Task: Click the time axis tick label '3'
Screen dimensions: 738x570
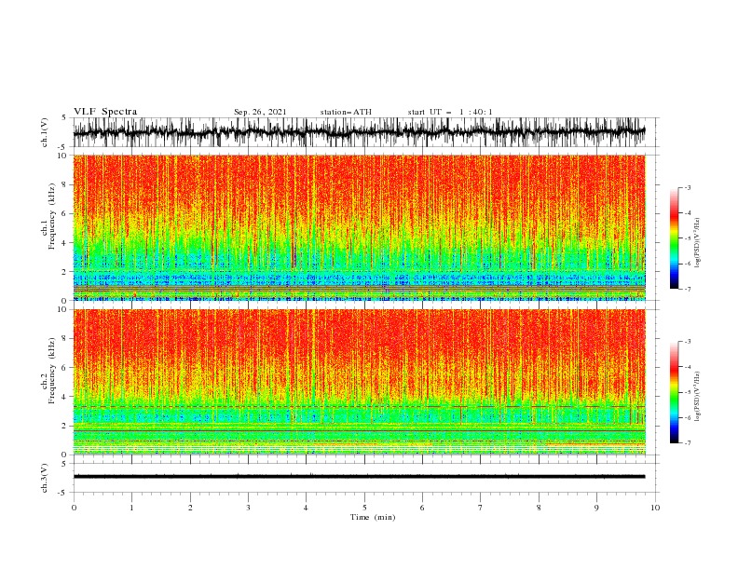Action: [x=248, y=508]
